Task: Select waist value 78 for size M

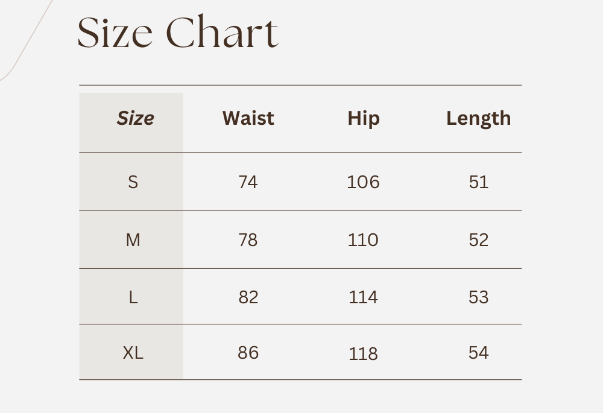Action: 248,240
